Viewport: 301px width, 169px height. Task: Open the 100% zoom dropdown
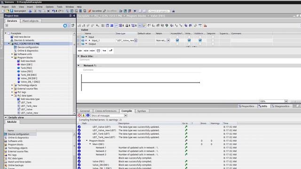pos(286,101)
